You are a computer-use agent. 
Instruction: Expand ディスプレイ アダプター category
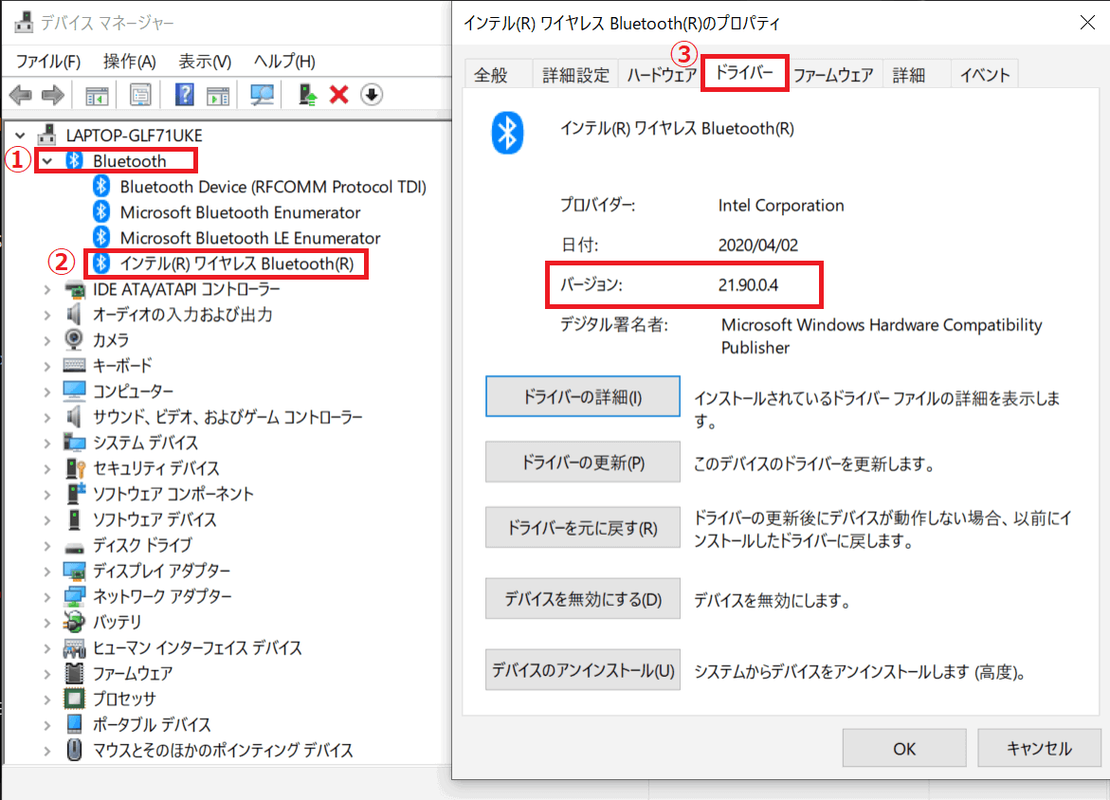(47, 571)
